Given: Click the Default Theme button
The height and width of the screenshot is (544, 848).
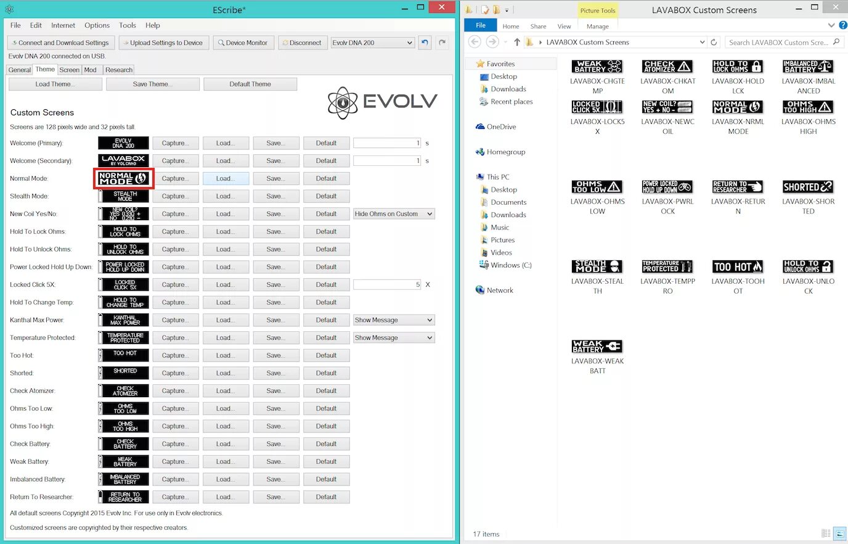Looking at the screenshot, I should click(x=250, y=84).
